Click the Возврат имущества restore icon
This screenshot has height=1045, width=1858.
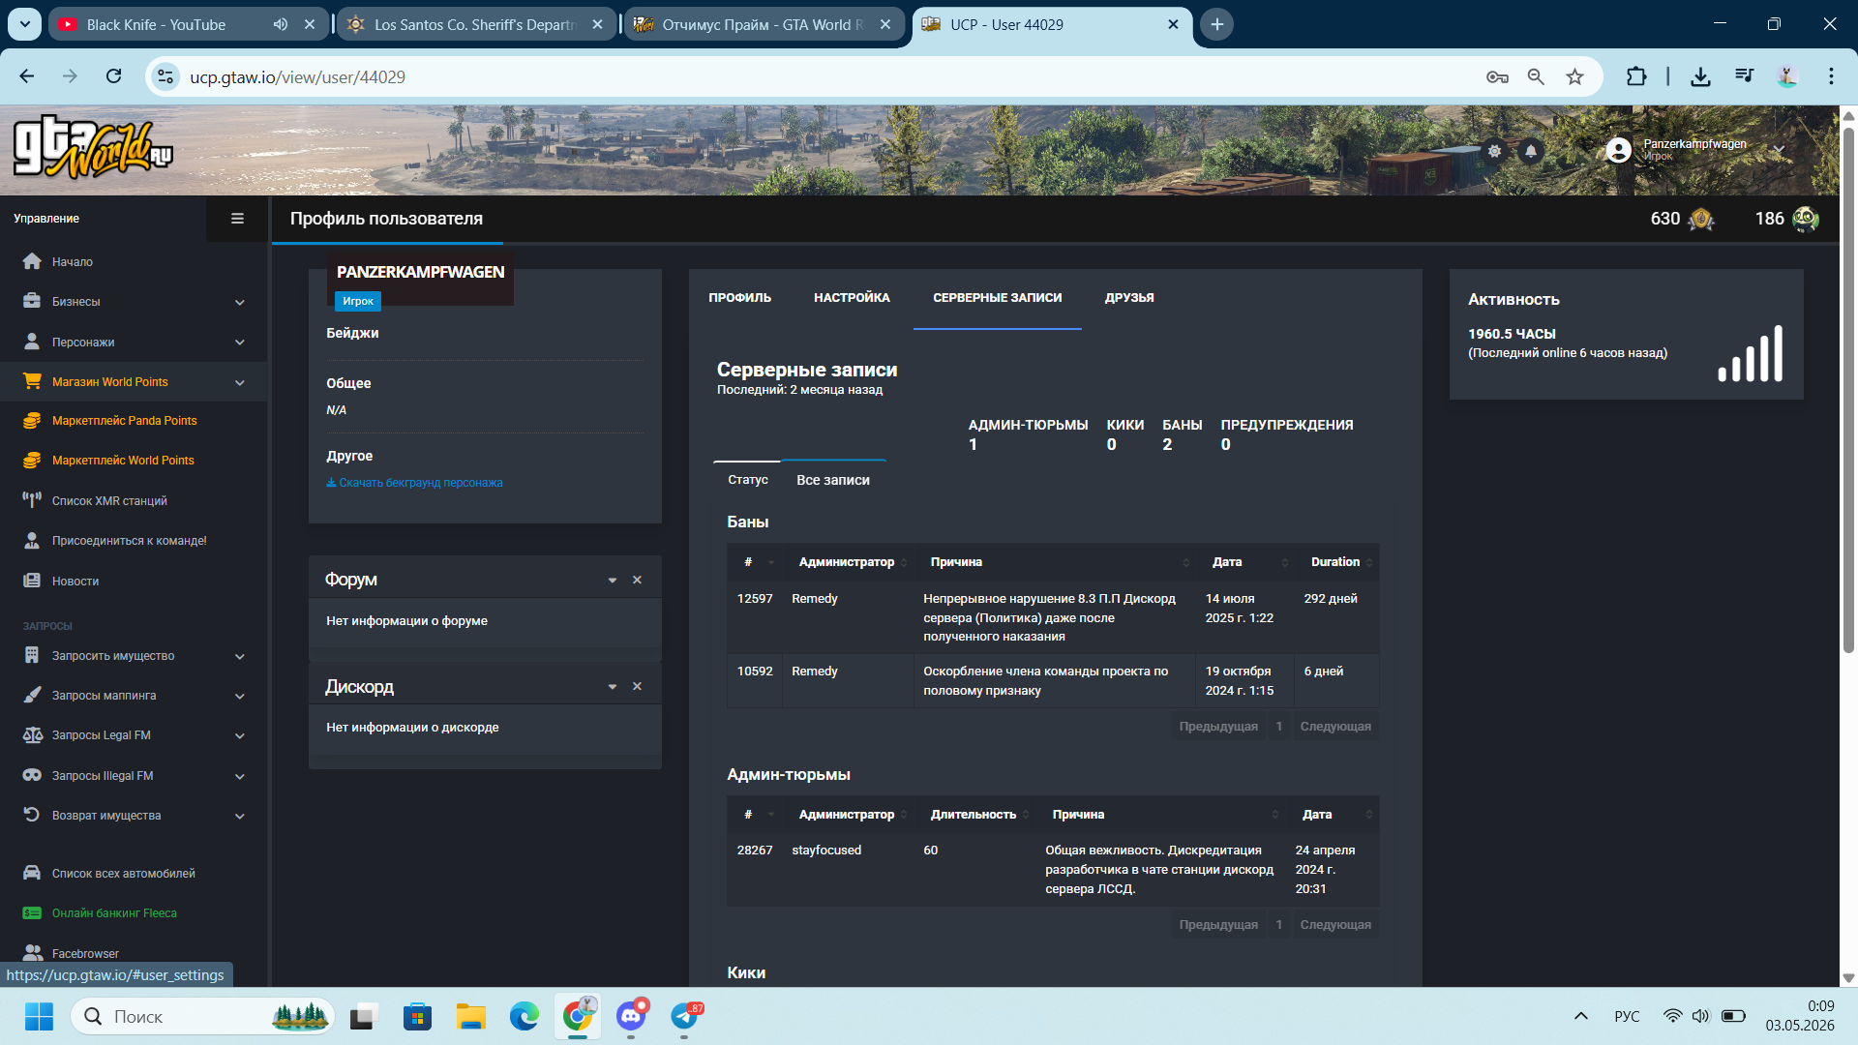coord(32,815)
